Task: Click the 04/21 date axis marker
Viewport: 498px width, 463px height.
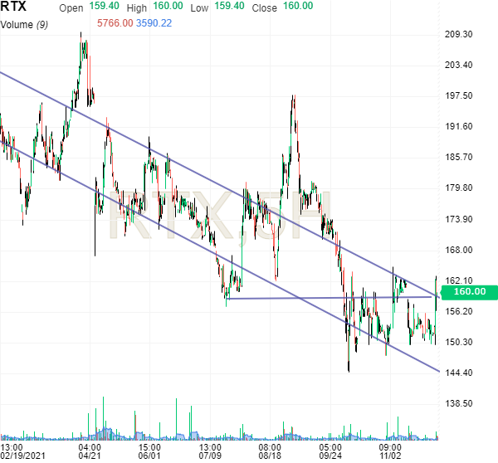Action: pyautogui.click(x=89, y=456)
